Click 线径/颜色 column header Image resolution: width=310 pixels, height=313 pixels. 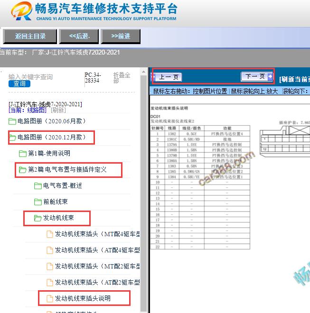click(191, 129)
